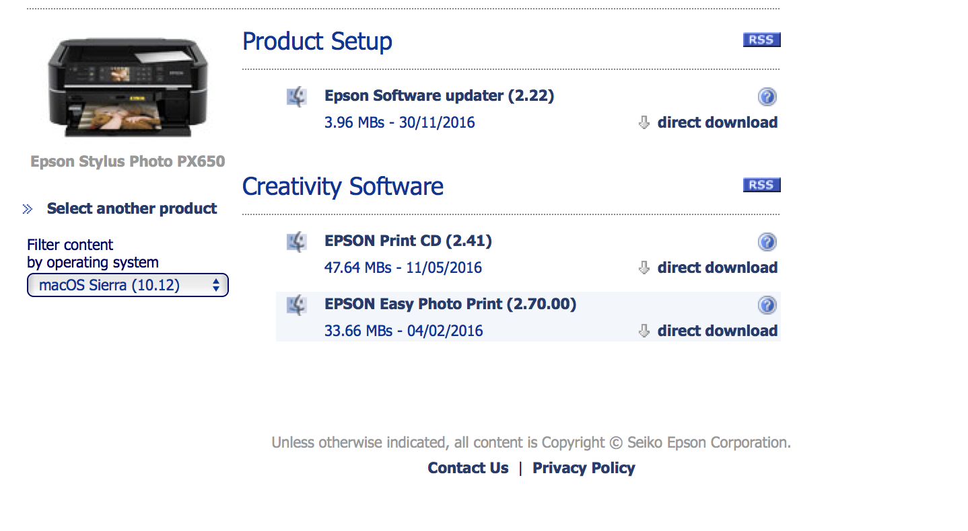968x531 pixels.
Task: Open the Contact Us link
Action: (x=468, y=468)
